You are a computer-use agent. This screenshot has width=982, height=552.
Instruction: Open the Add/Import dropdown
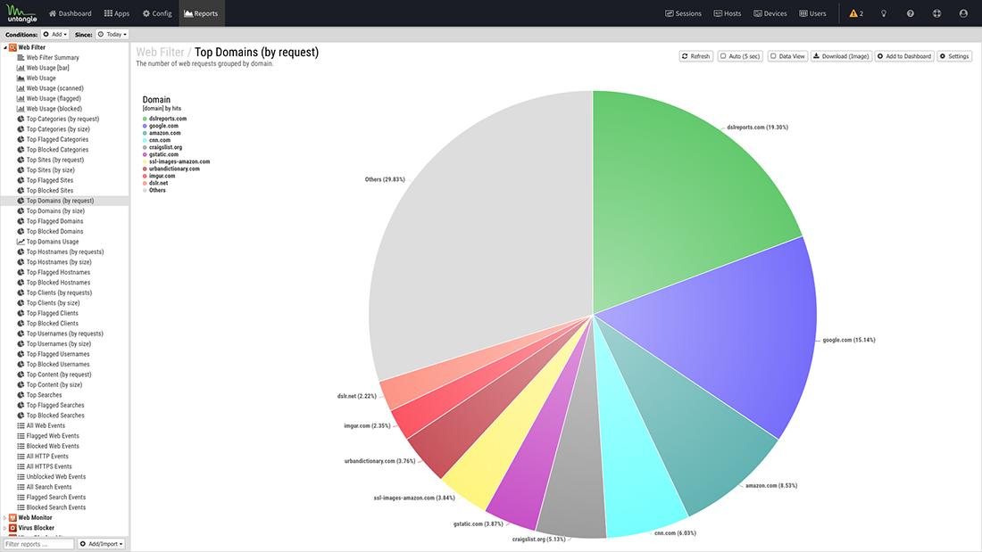coord(102,544)
